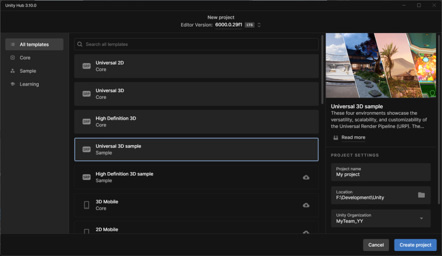Download the High Definition 3D sample template
This screenshot has width=442, height=256.
pyautogui.click(x=306, y=177)
